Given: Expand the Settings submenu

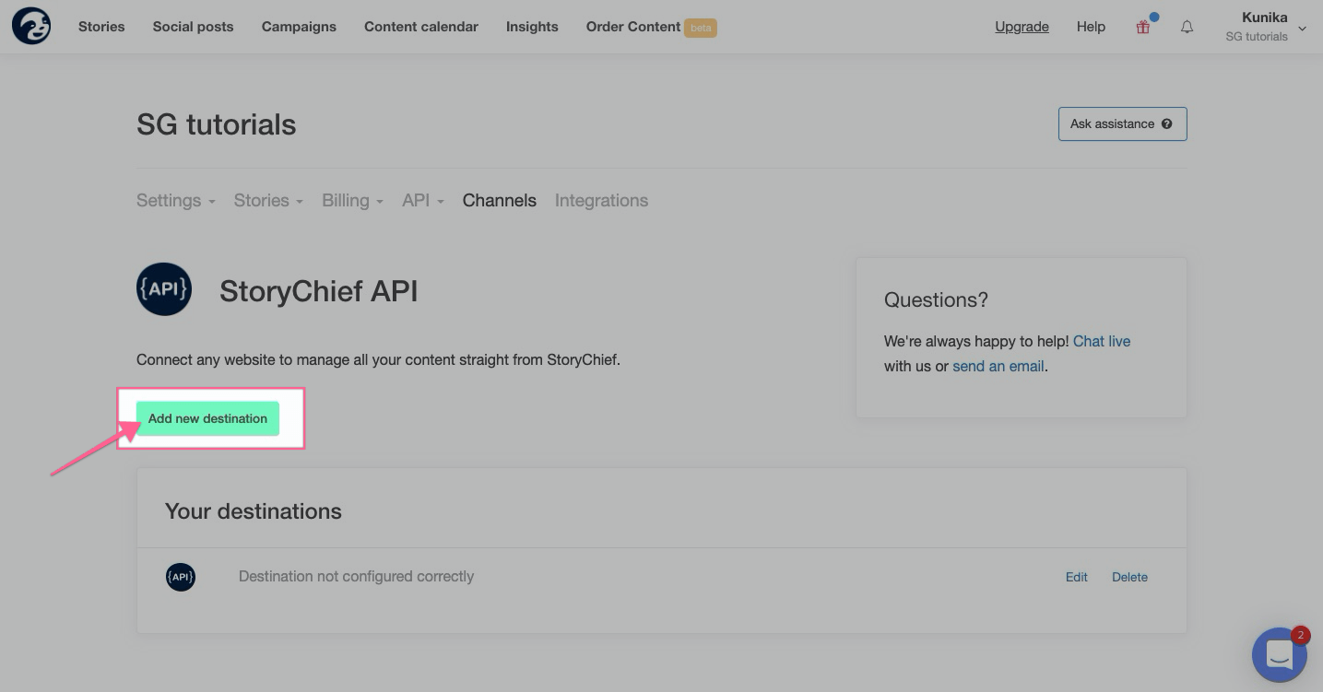Looking at the screenshot, I should tap(175, 200).
